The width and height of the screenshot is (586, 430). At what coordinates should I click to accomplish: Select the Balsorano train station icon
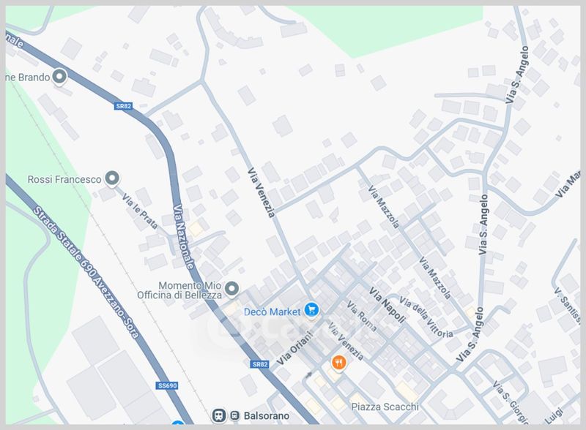(219, 415)
